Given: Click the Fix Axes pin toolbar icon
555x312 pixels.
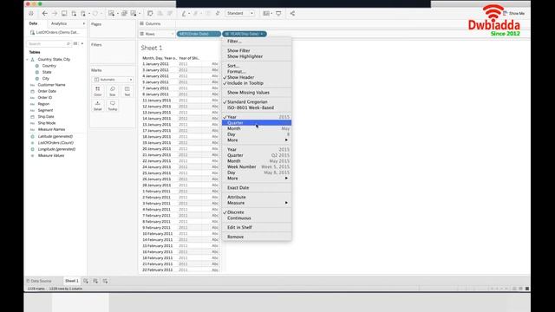Looking at the screenshot, I should [218, 14].
